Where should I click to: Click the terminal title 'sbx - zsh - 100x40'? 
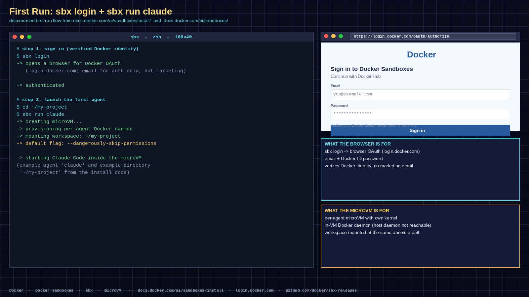point(161,37)
